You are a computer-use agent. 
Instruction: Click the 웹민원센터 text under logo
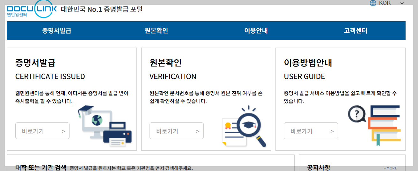(x=17, y=15)
